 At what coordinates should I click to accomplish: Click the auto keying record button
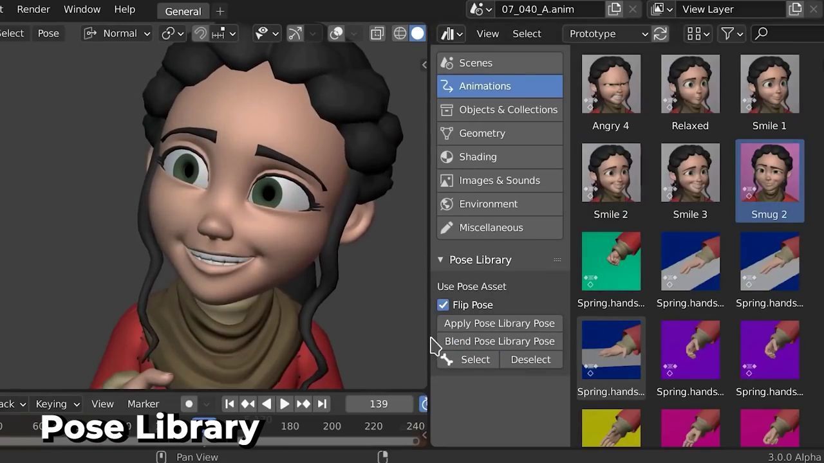189,404
